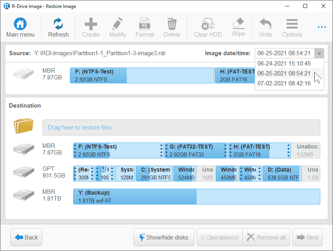The width and height of the screenshot is (333, 251).
Task: Select the D: (Data) 638.5GB partition
Action: coord(282,174)
